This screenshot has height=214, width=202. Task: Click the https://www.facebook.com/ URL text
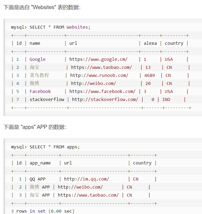coord(102,91)
